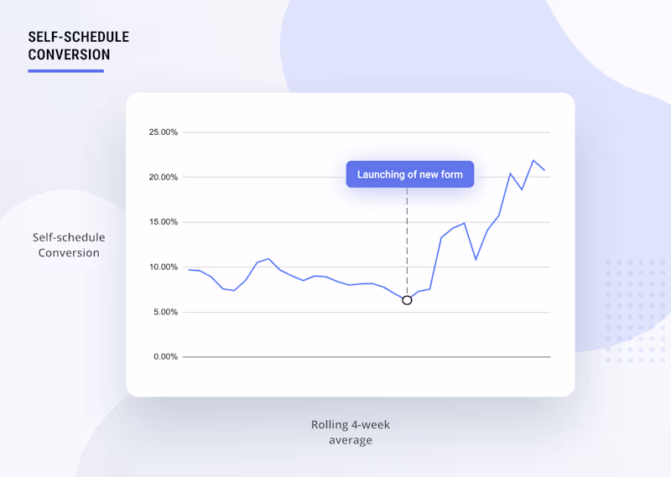
Task: Click the sharp dip between the late peaks
Action: click(x=476, y=259)
